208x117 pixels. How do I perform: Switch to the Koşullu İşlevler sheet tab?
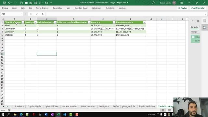tap(34, 107)
